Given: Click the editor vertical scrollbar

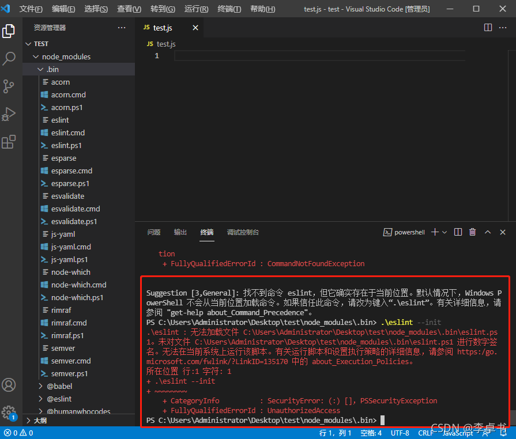Looking at the screenshot, I should 512,135.
